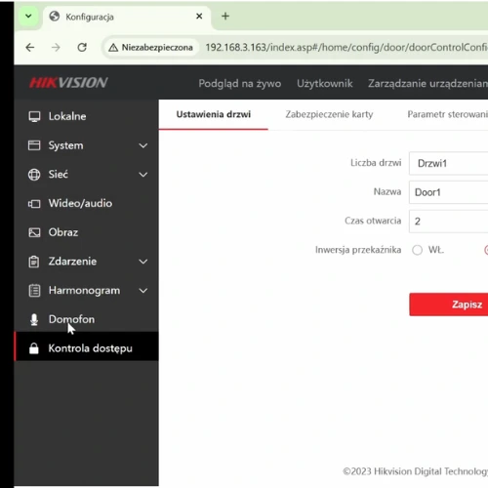488x488 pixels.
Task: Open the tab search dropdown arrow
Action: (28, 16)
